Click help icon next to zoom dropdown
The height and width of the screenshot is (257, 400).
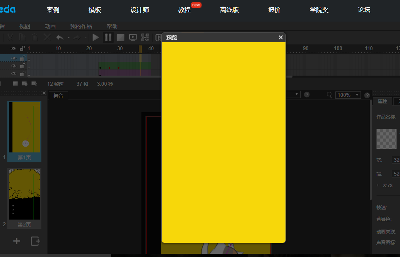tap(367, 95)
